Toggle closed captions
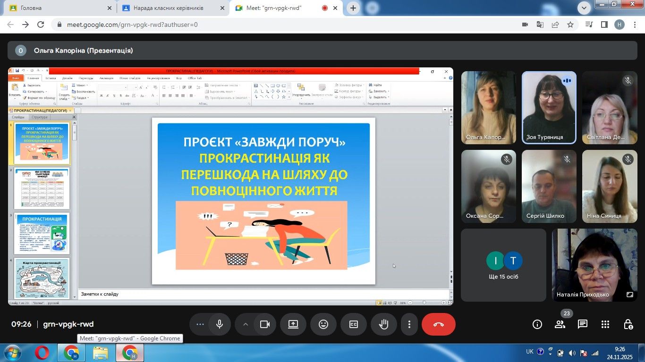The image size is (645, 362). tap(354, 324)
